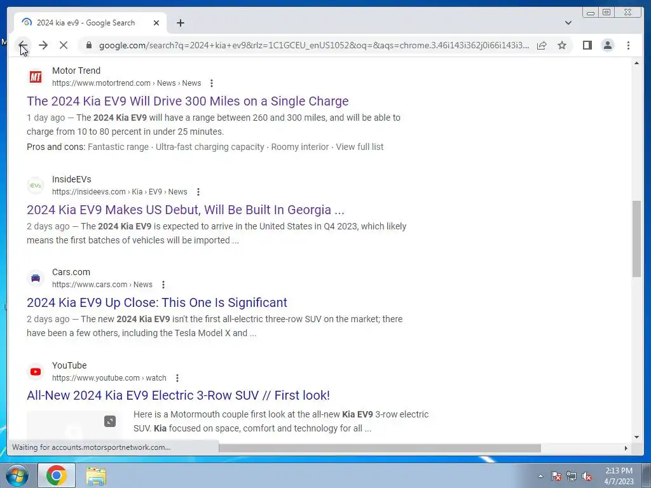Viewport: 651px width, 488px height.
Task: Click the motortrend.com breadcrumb URL
Action: [127, 83]
